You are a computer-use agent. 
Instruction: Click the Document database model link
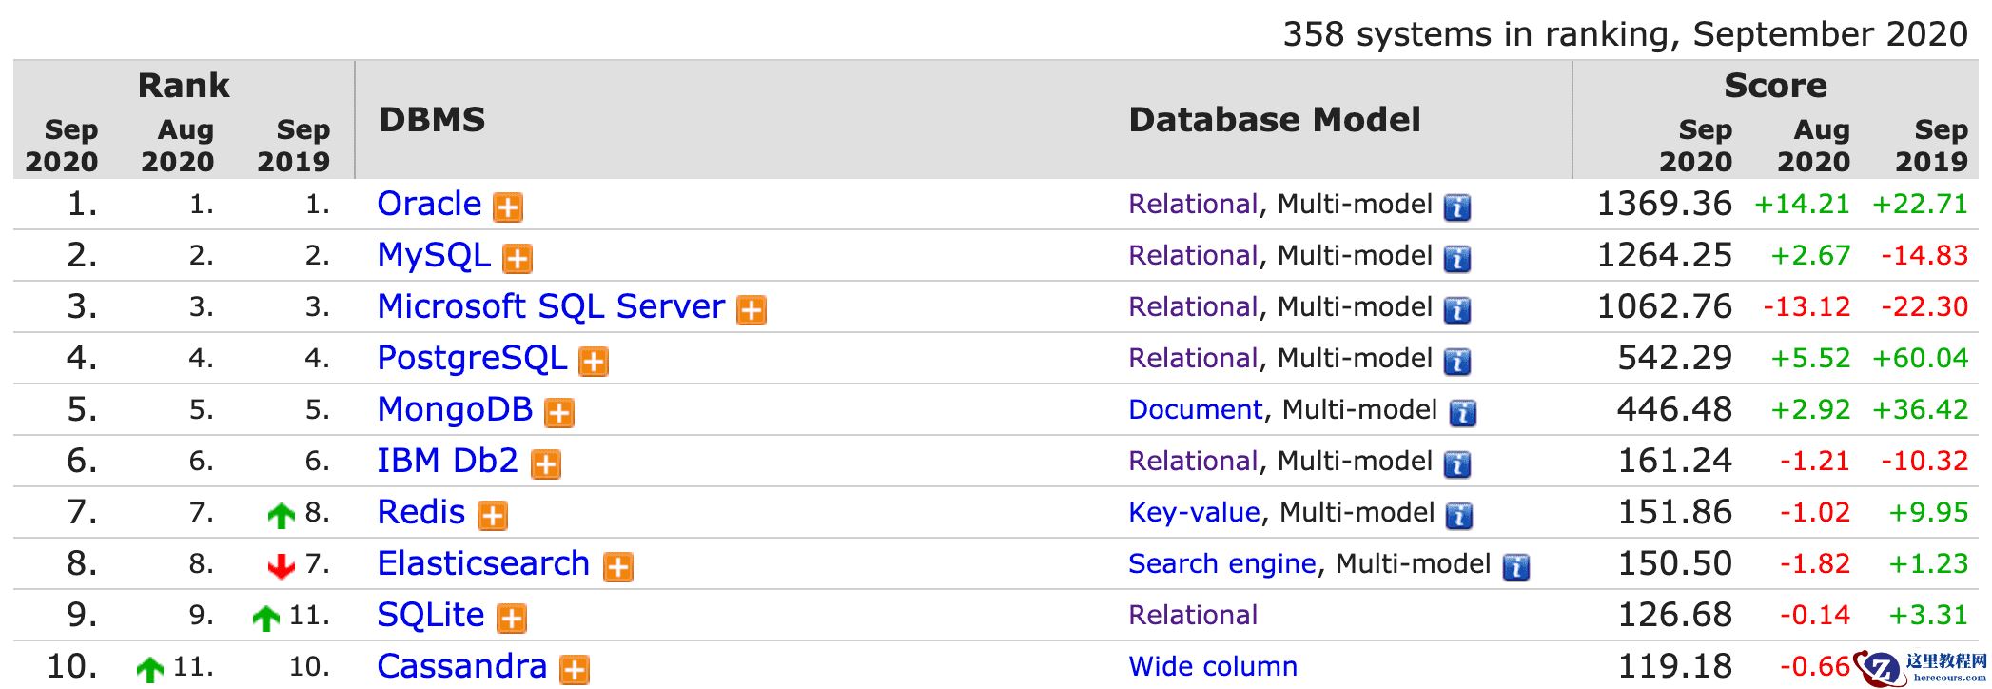point(1195,409)
